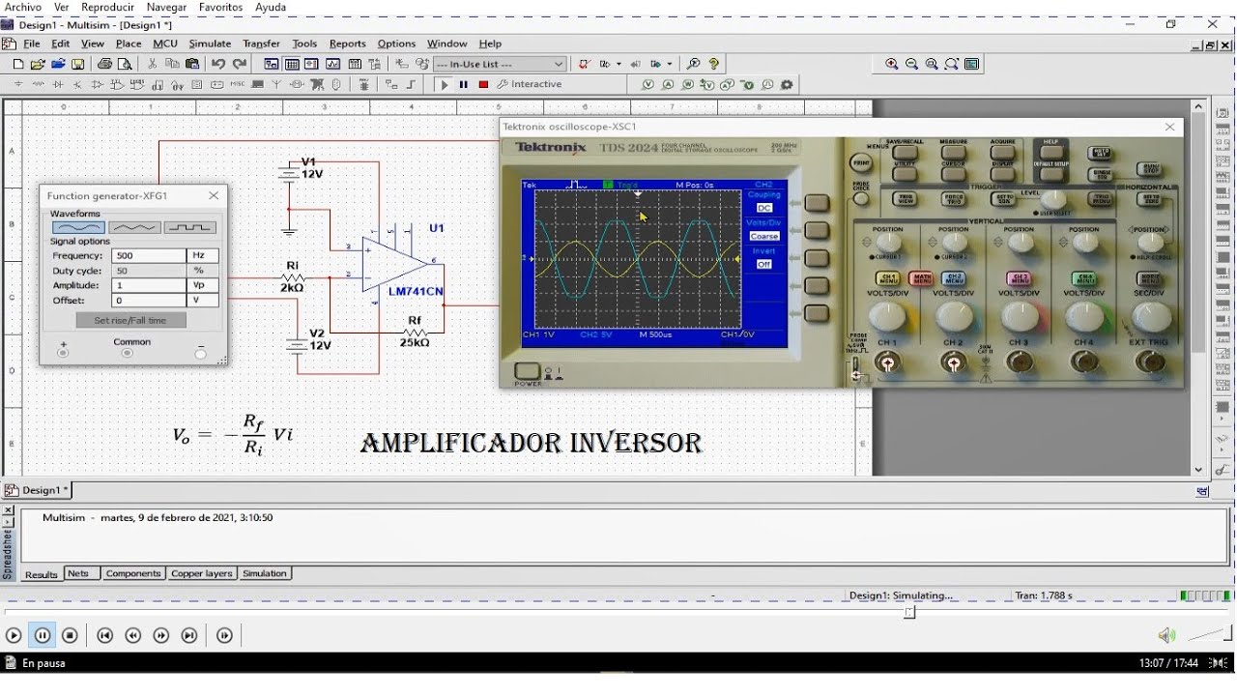Create a new design file
This screenshot has width=1237, height=696.
click(x=18, y=64)
